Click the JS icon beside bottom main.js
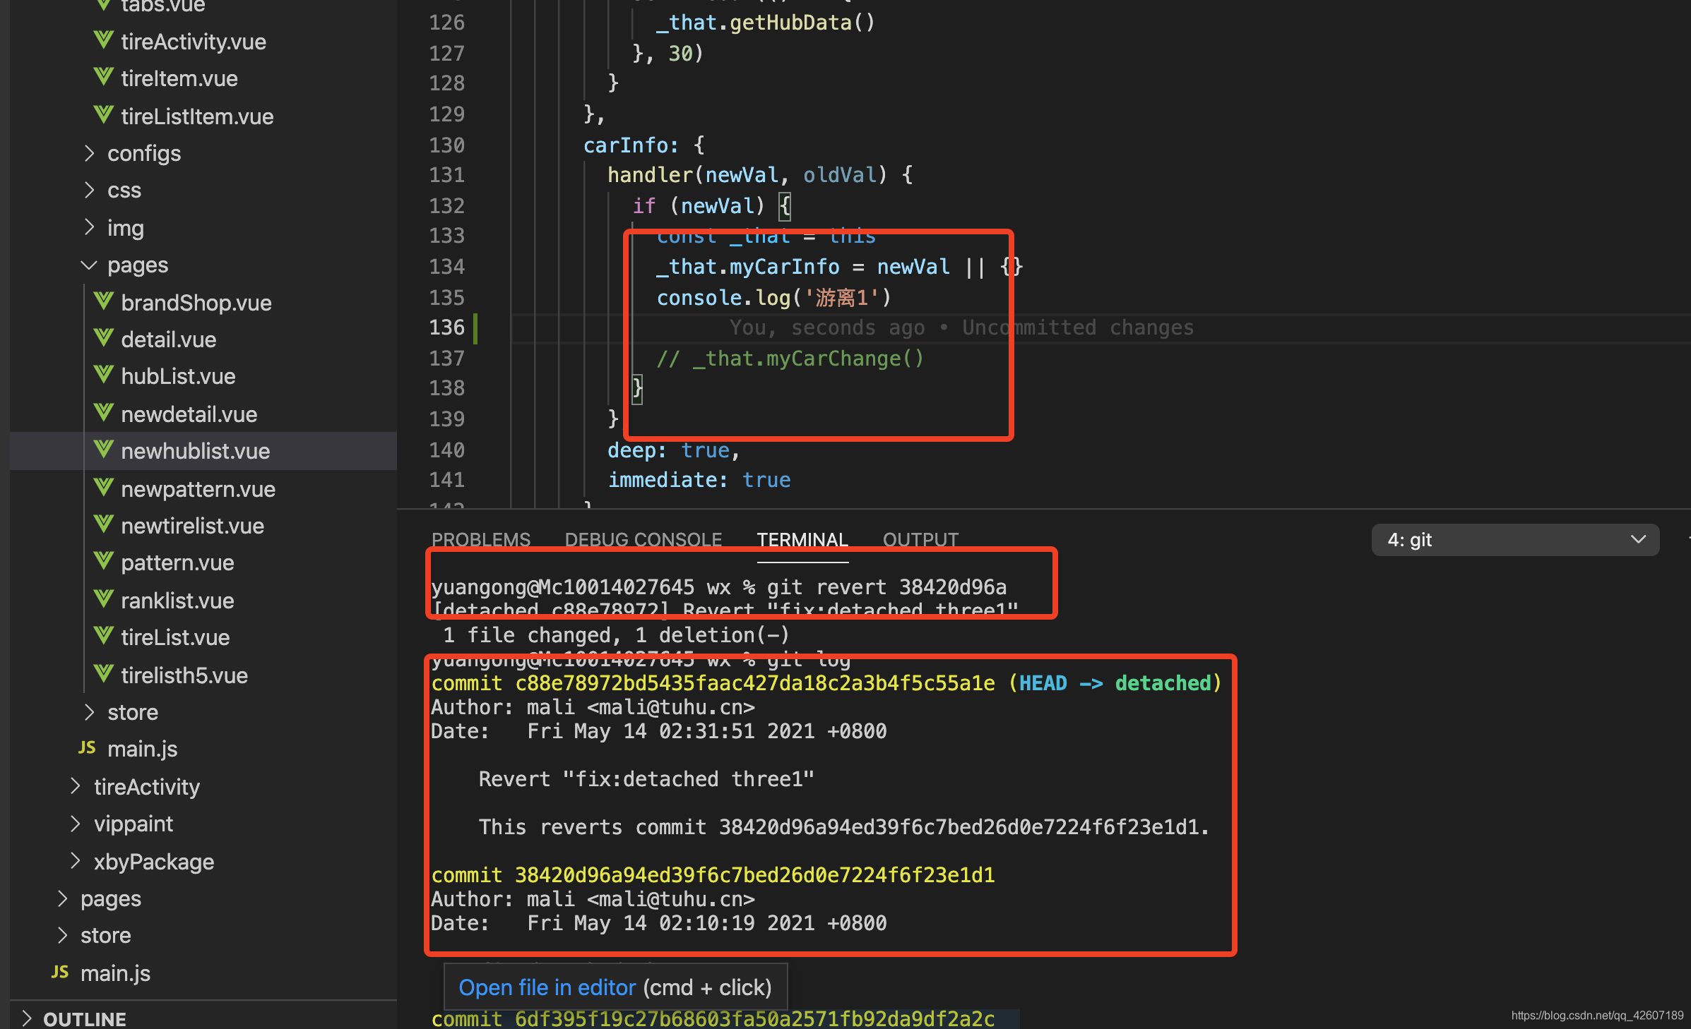The height and width of the screenshot is (1029, 1691). tap(60, 973)
